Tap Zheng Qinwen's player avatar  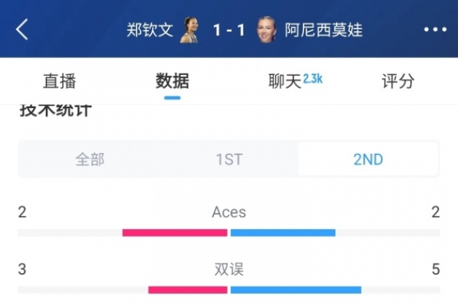[x=189, y=30]
